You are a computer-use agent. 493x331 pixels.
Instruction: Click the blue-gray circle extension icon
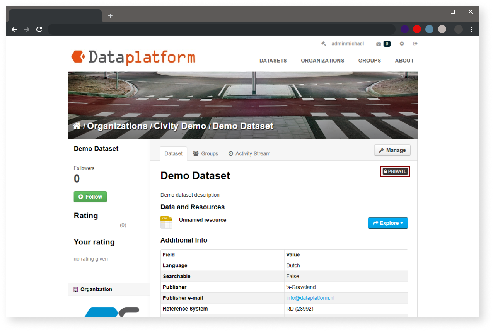coord(429,29)
